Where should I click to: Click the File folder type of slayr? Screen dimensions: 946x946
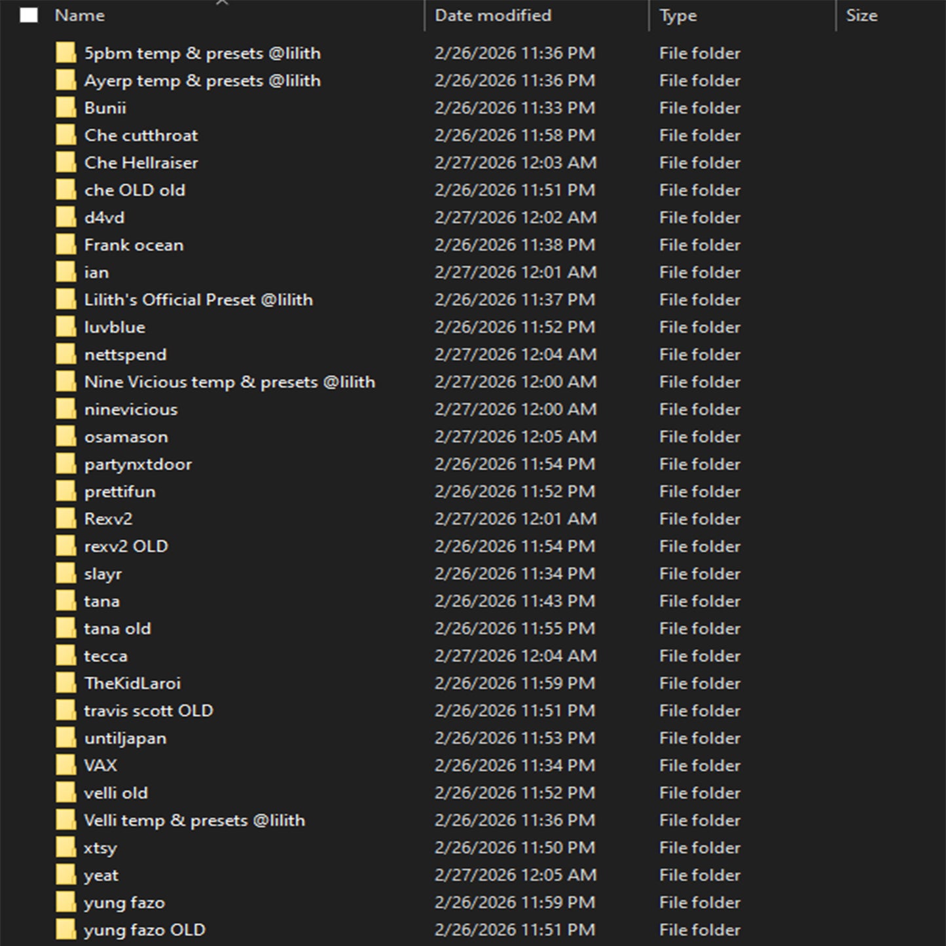coord(700,573)
